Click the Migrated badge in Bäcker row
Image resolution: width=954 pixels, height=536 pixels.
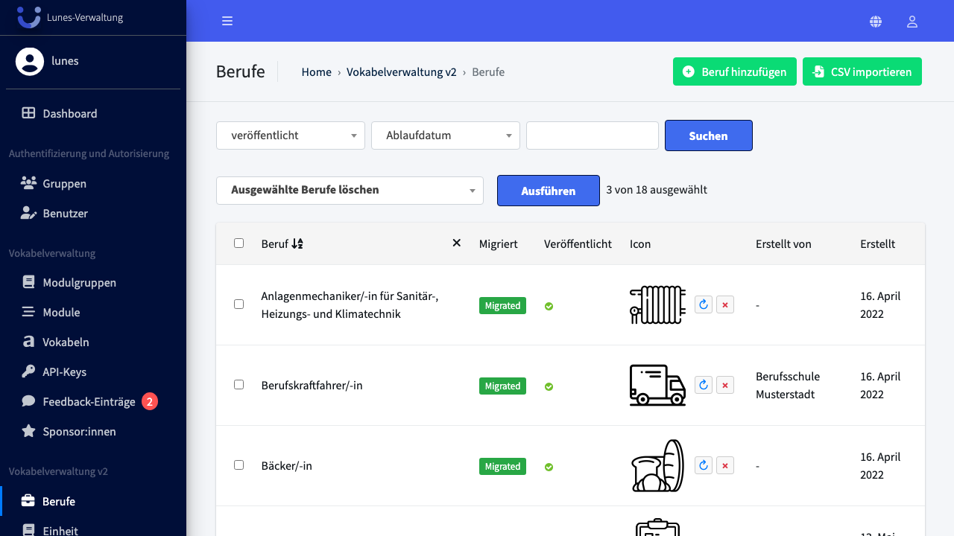point(502,466)
